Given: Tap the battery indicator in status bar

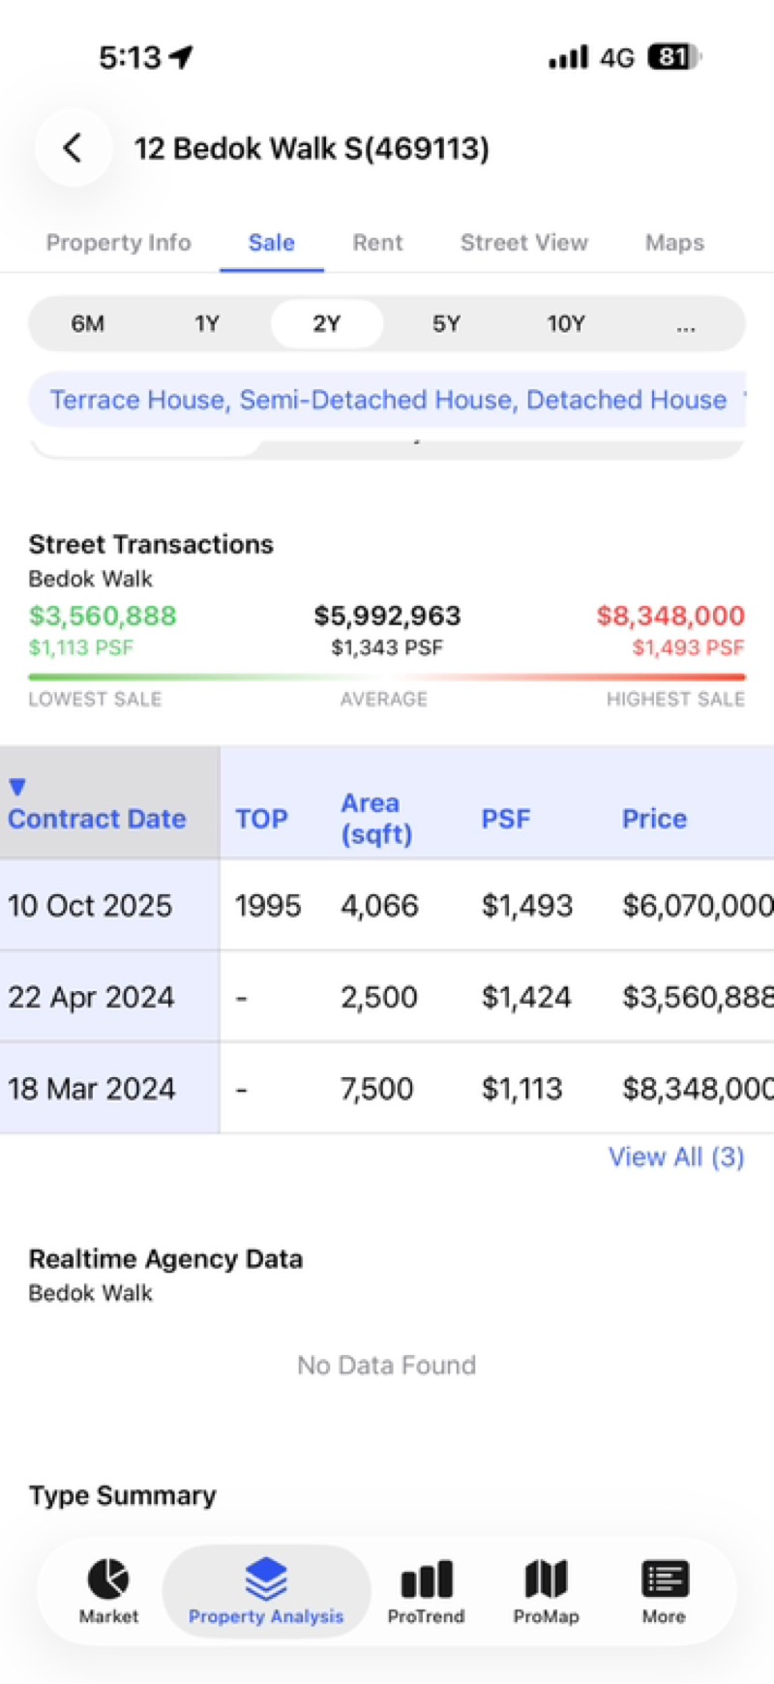Looking at the screenshot, I should (673, 57).
